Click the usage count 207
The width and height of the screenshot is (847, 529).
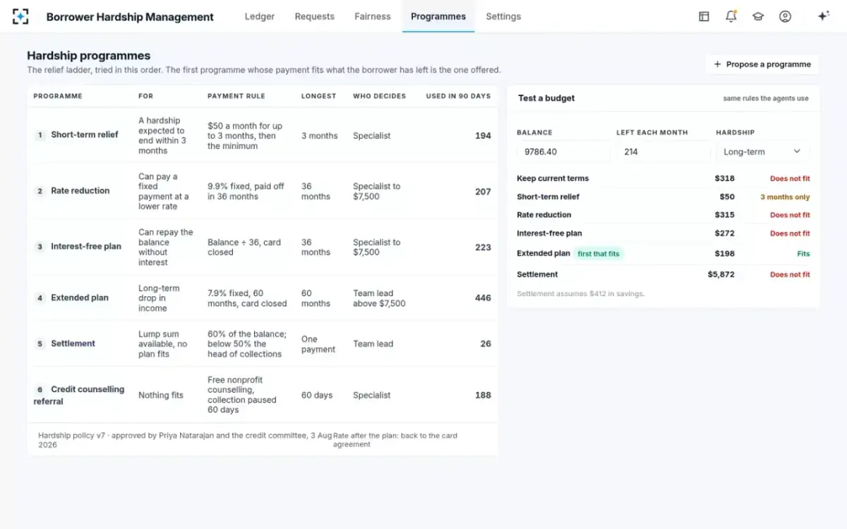click(x=483, y=191)
